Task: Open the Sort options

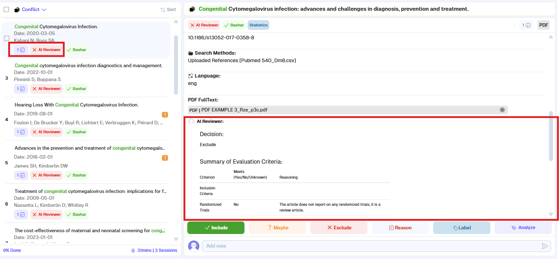Action: [x=168, y=10]
